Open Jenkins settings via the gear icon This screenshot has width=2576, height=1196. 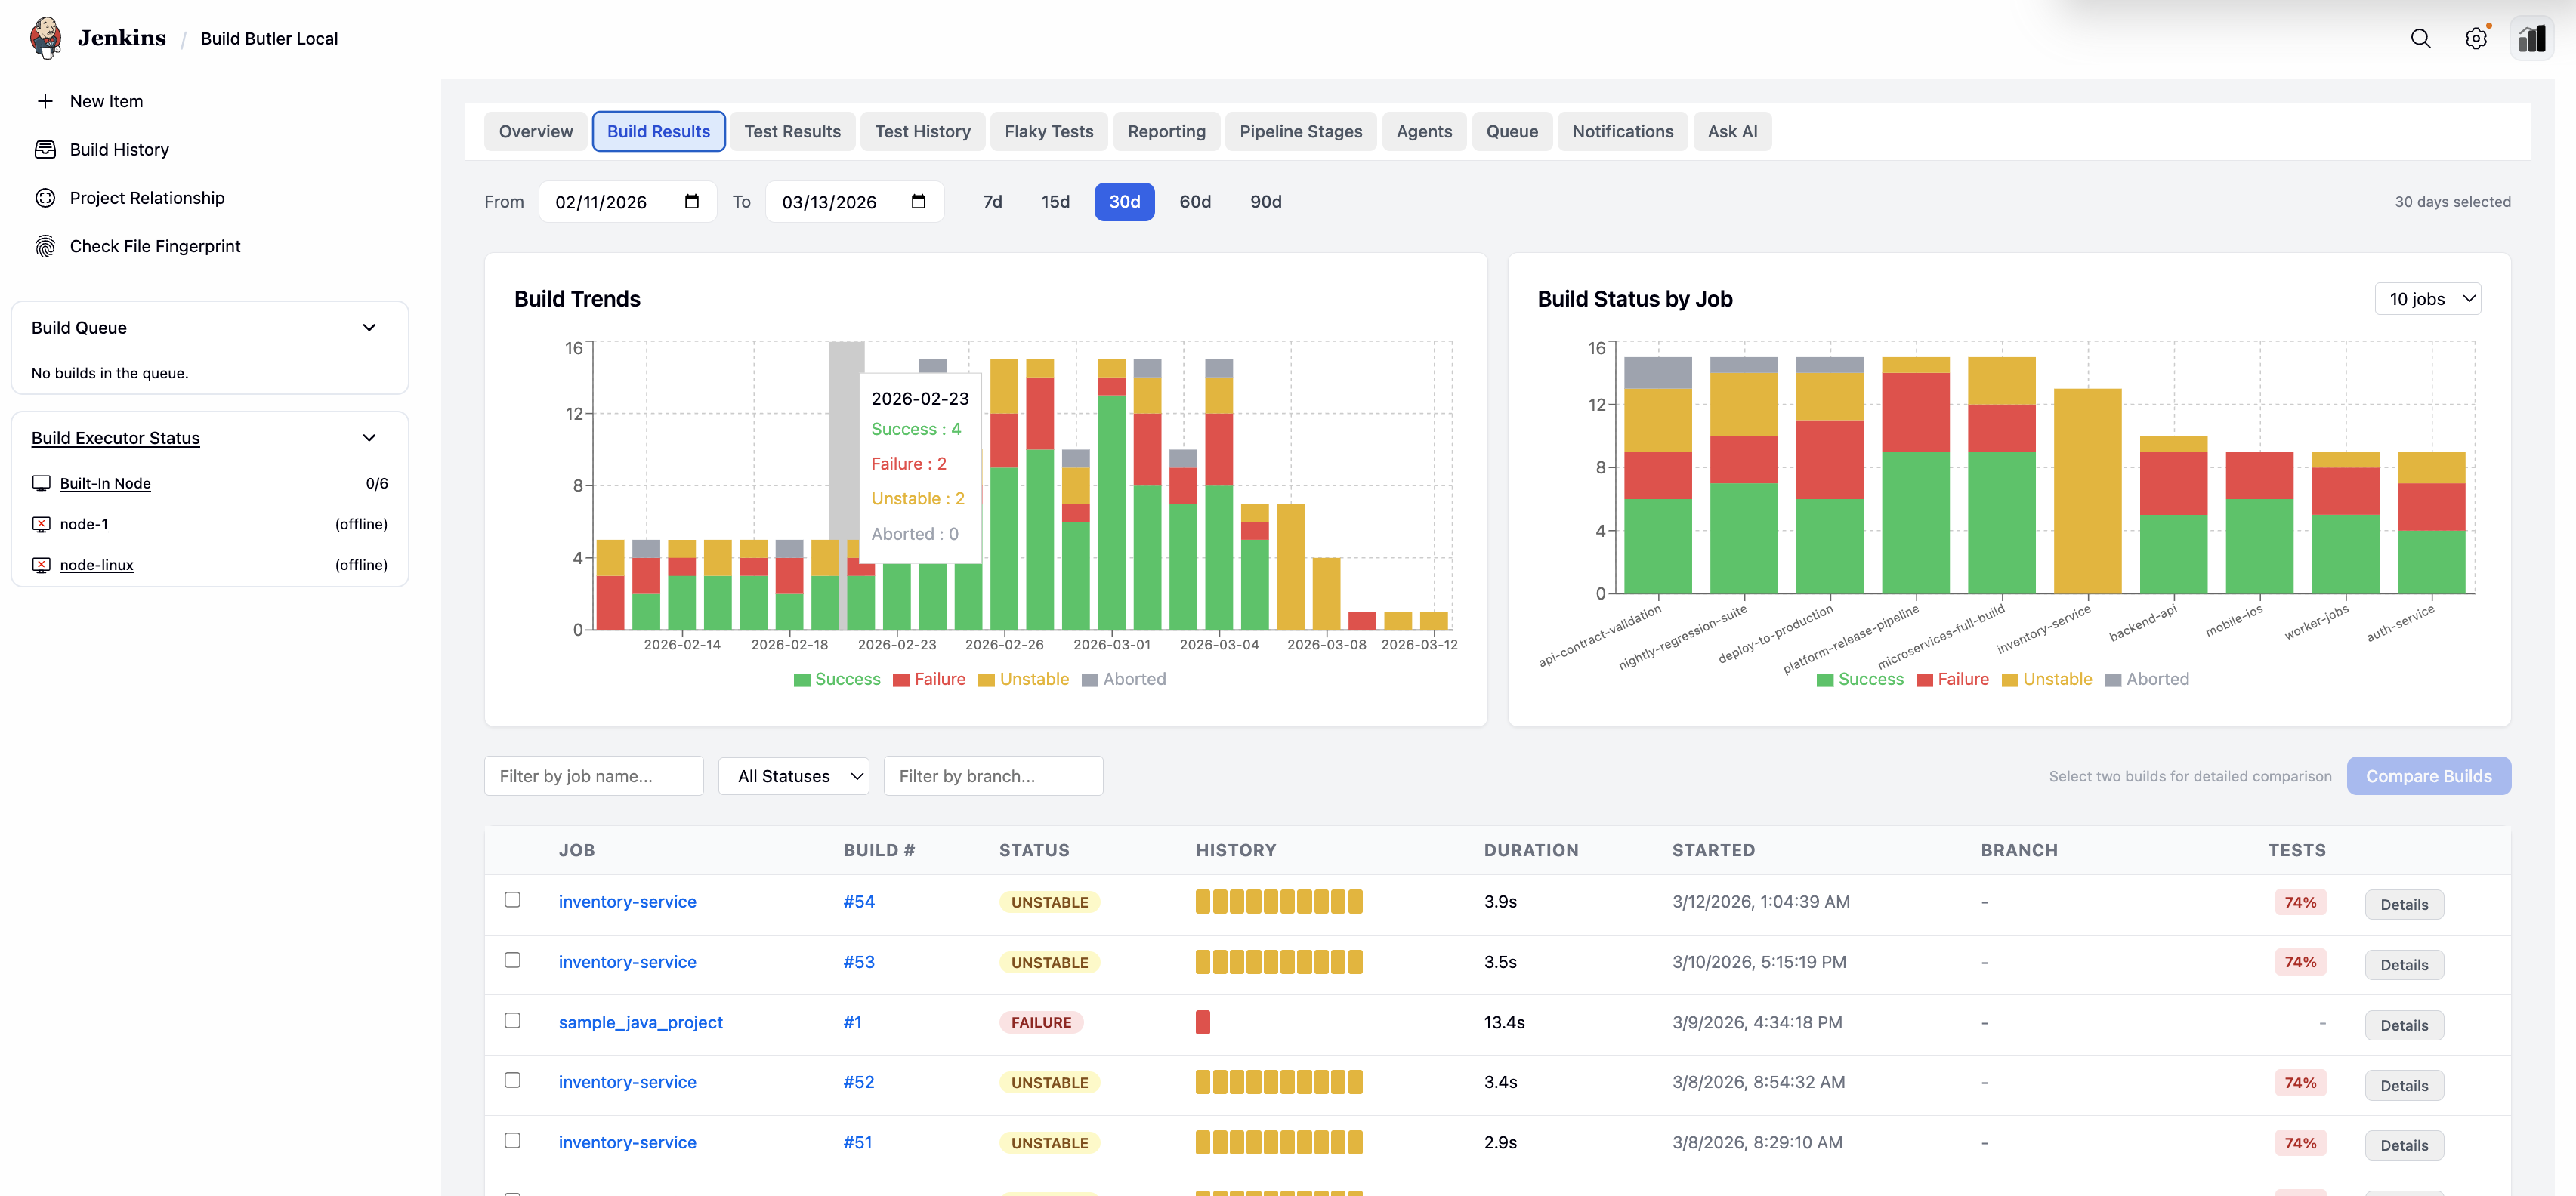tap(2476, 39)
